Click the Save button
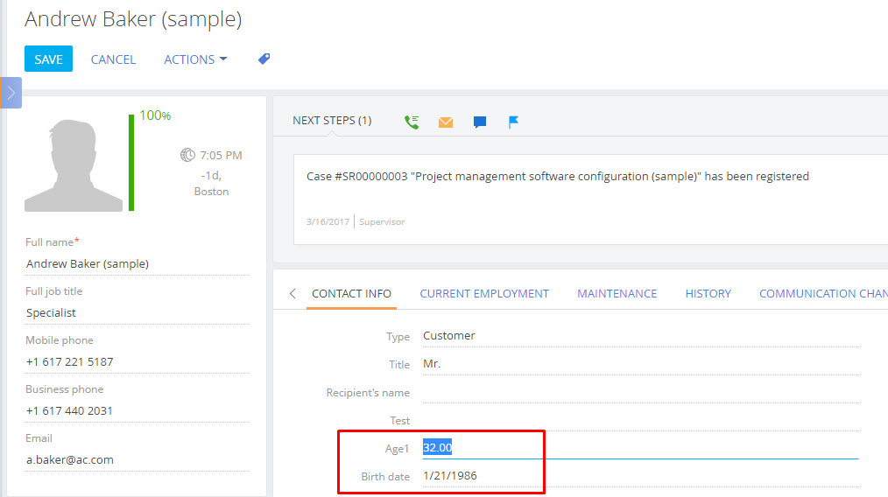Viewport: 888px width, 497px height. pyautogui.click(x=49, y=59)
